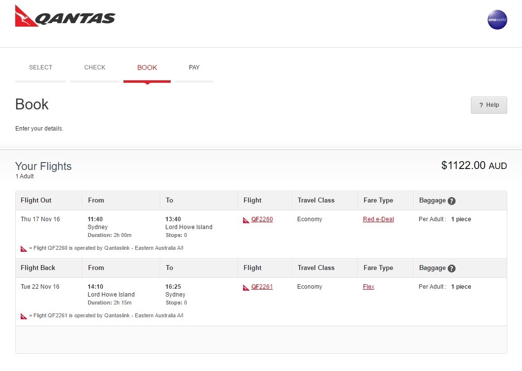
Task: Click the 'Flight Out' column header
Action: (36, 200)
